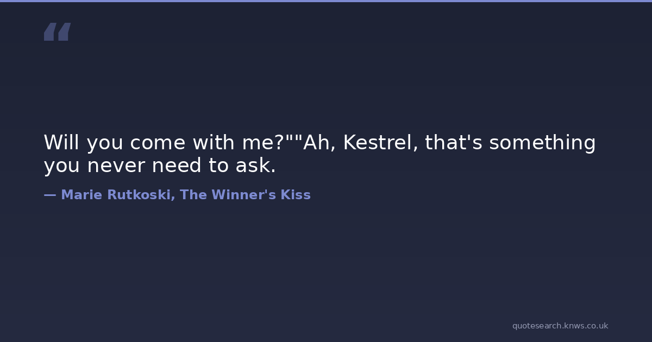Open the book title The Winner's Kiss
This screenshot has width=652, height=342.
[x=245, y=195]
